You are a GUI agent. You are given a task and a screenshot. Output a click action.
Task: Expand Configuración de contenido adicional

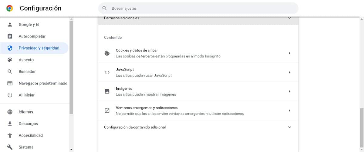pos(289,127)
